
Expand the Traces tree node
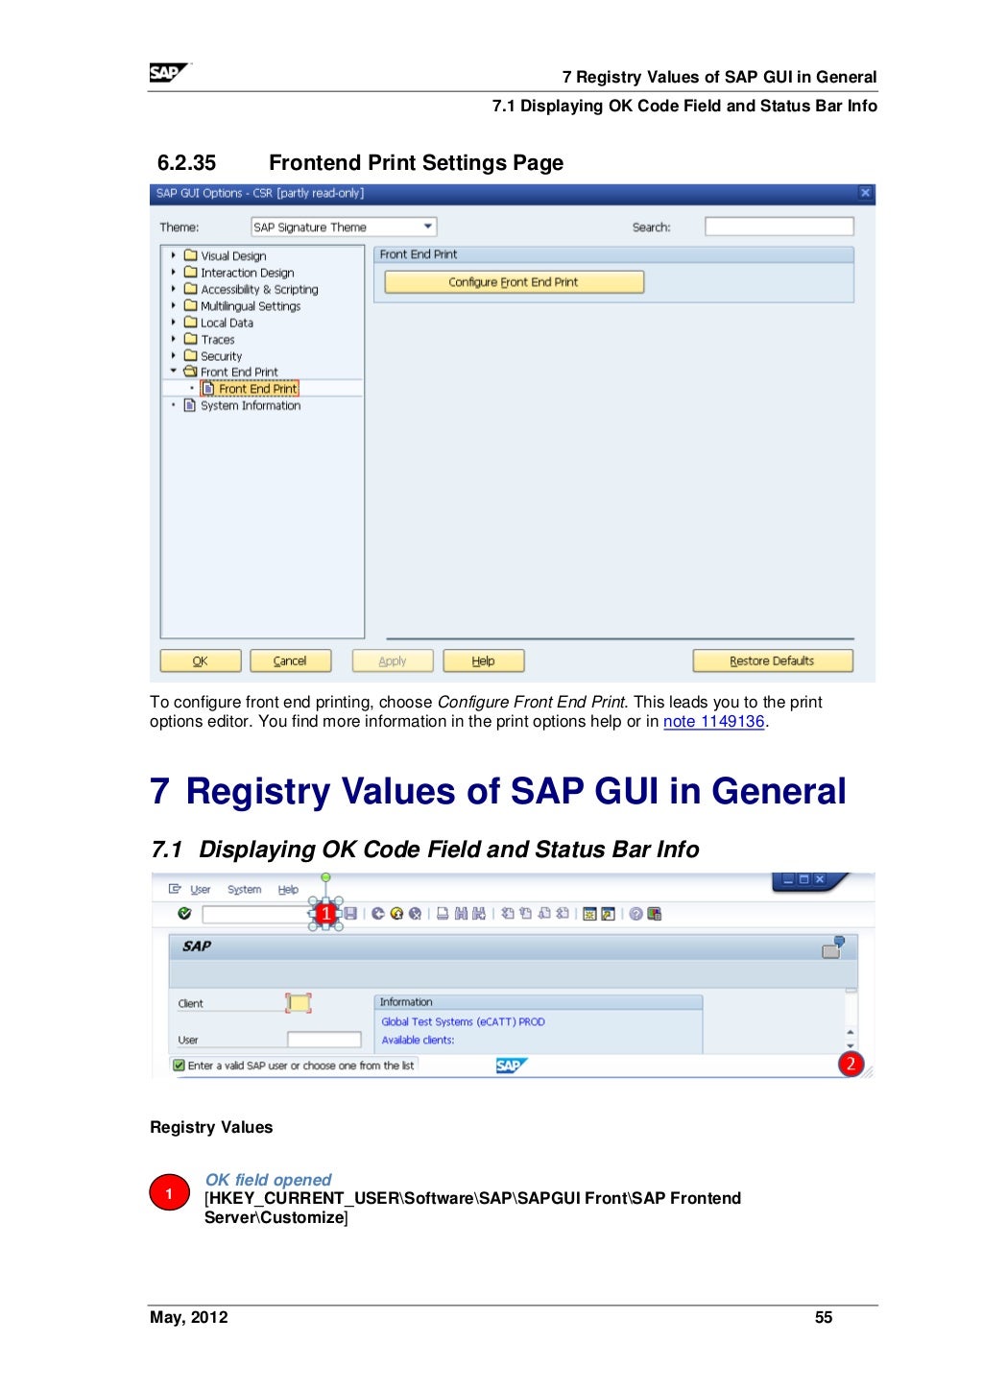(174, 339)
